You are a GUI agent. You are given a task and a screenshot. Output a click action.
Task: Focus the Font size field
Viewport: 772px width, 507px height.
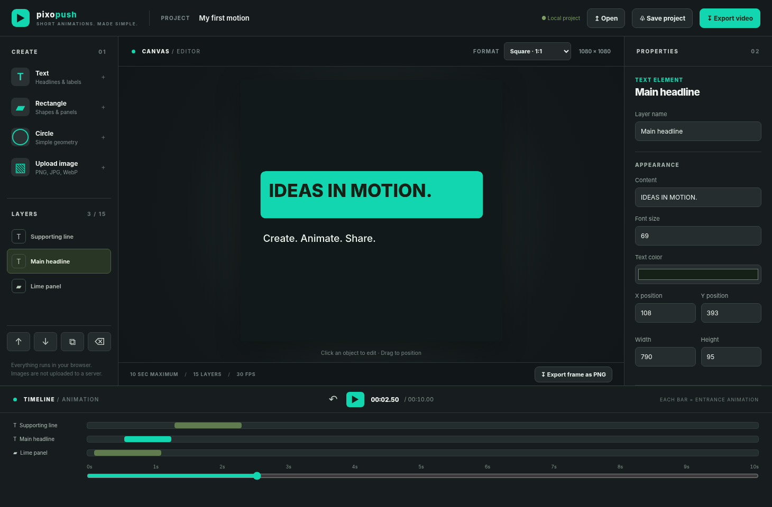(x=698, y=236)
